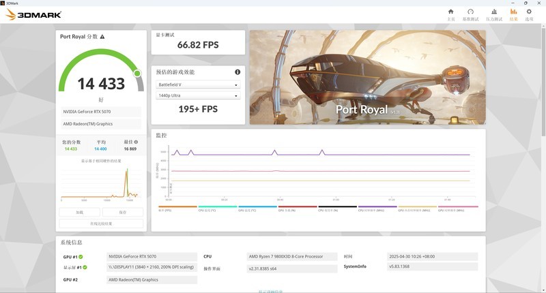The height and width of the screenshot is (293, 546).
Task: Click the v2.31.8385 s64 version field
Action: pos(292,268)
